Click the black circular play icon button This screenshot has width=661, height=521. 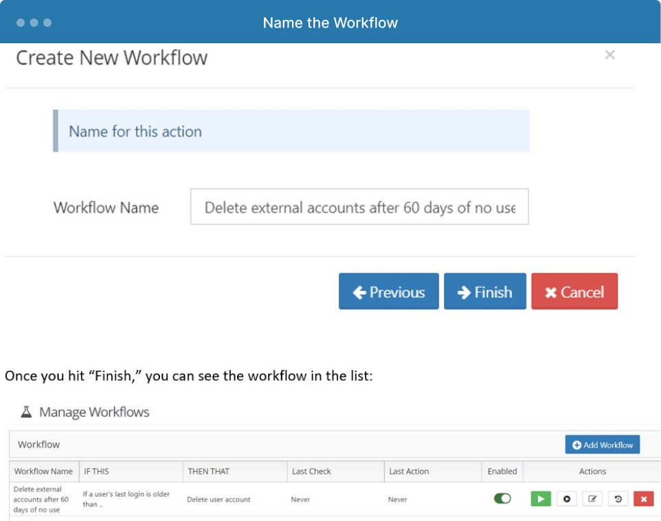[567, 498]
